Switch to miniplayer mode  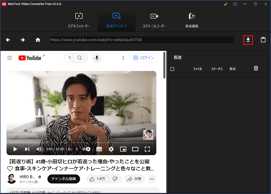tap(123, 149)
